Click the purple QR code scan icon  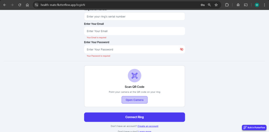pyautogui.click(x=134, y=76)
